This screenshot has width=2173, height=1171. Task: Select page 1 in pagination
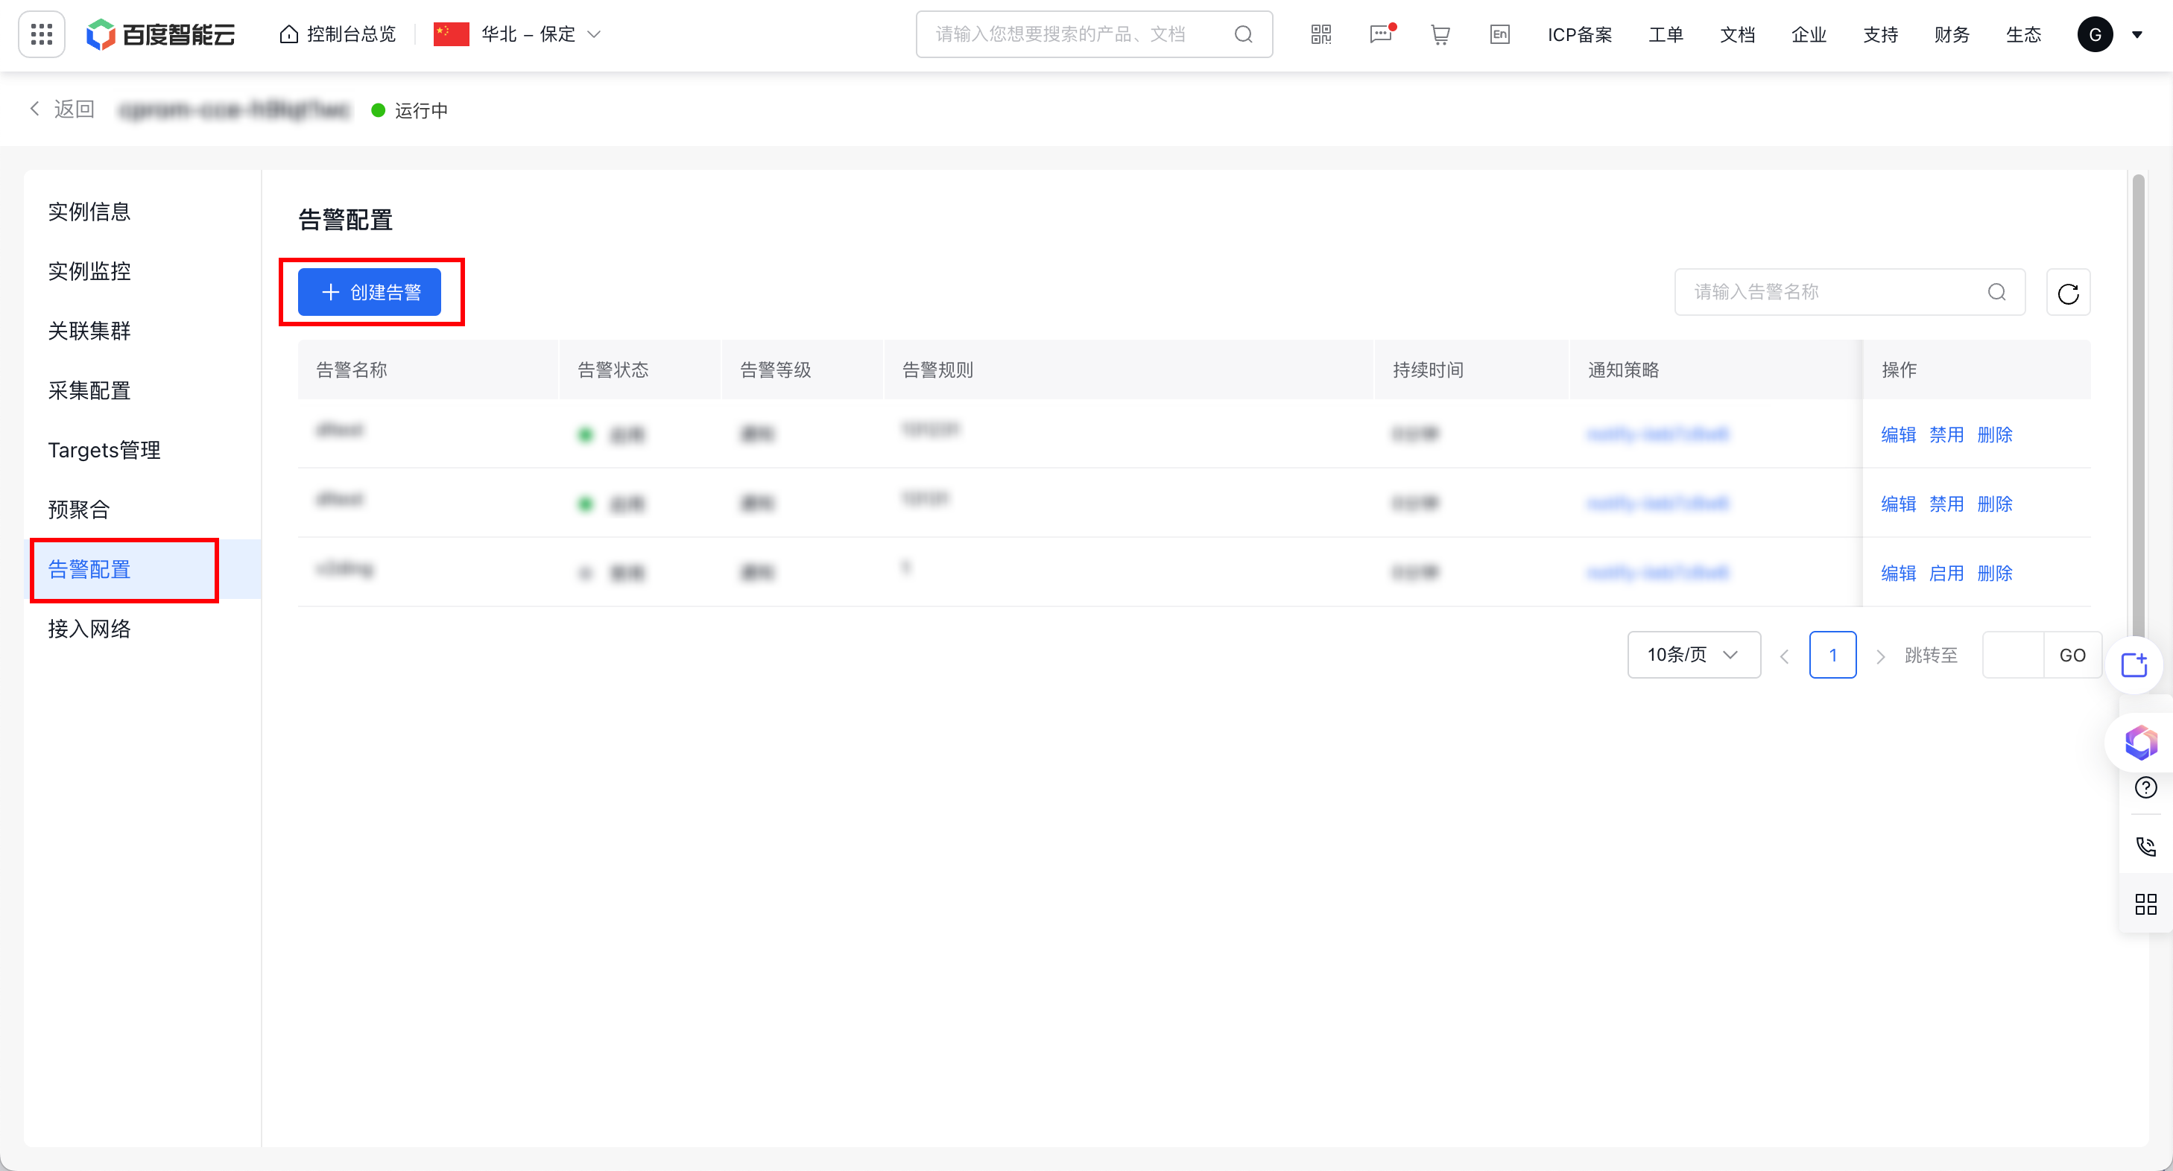coord(1832,654)
